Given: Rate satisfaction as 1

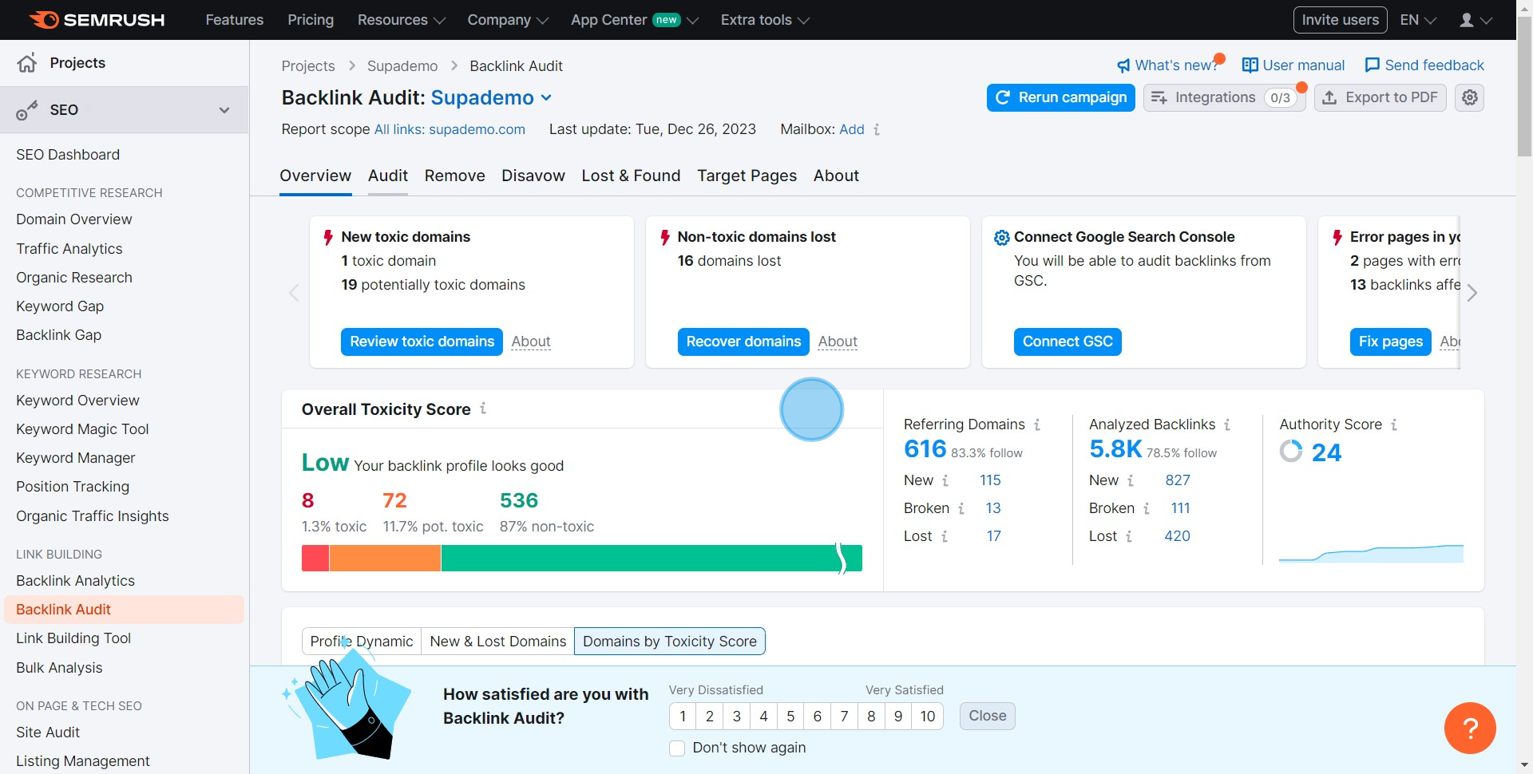Looking at the screenshot, I should [683, 717].
